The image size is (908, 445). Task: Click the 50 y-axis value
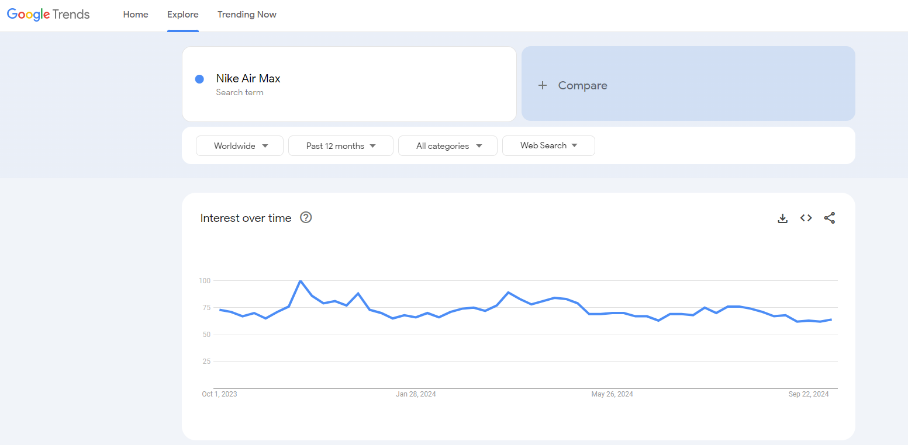pos(206,335)
